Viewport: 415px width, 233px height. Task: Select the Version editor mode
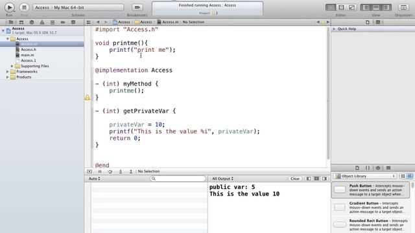point(351,7)
